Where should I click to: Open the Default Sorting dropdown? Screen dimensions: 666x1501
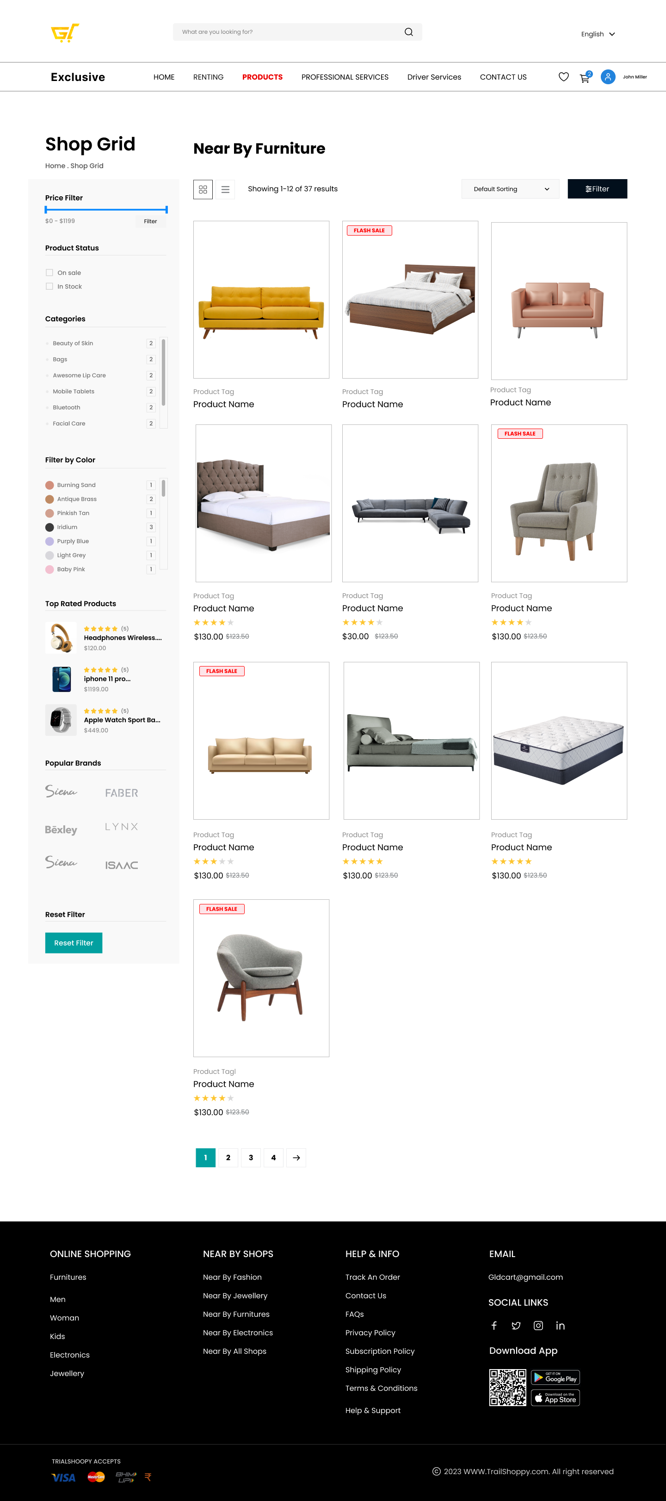[x=511, y=189]
